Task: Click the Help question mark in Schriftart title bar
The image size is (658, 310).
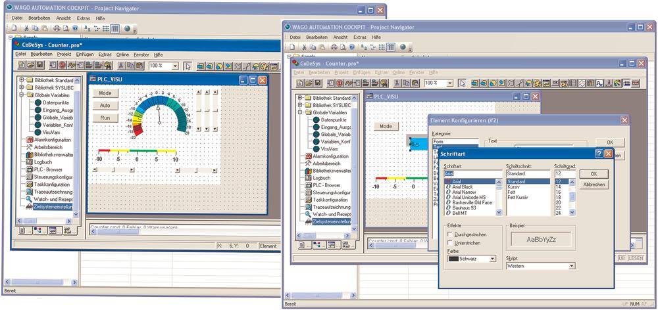Action: (599, 154)
